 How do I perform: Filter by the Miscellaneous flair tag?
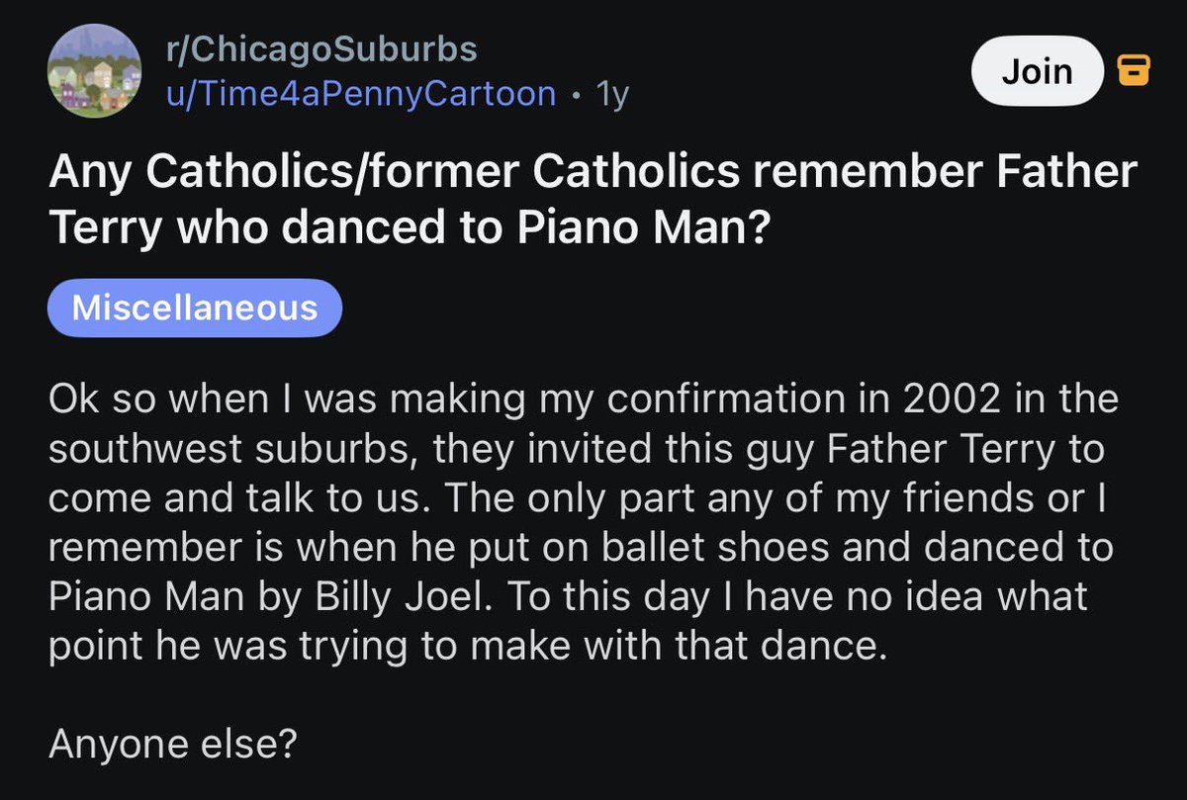(x=195, y=308)
